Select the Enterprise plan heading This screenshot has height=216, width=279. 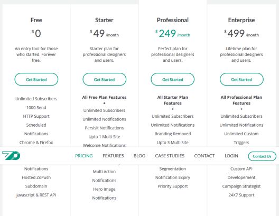241,20
